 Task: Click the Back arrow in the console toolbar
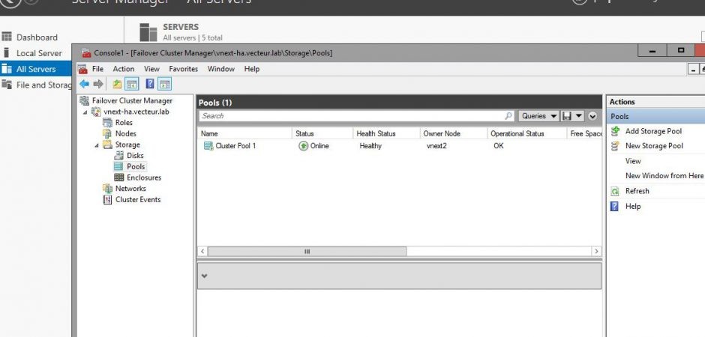(84, 84)
